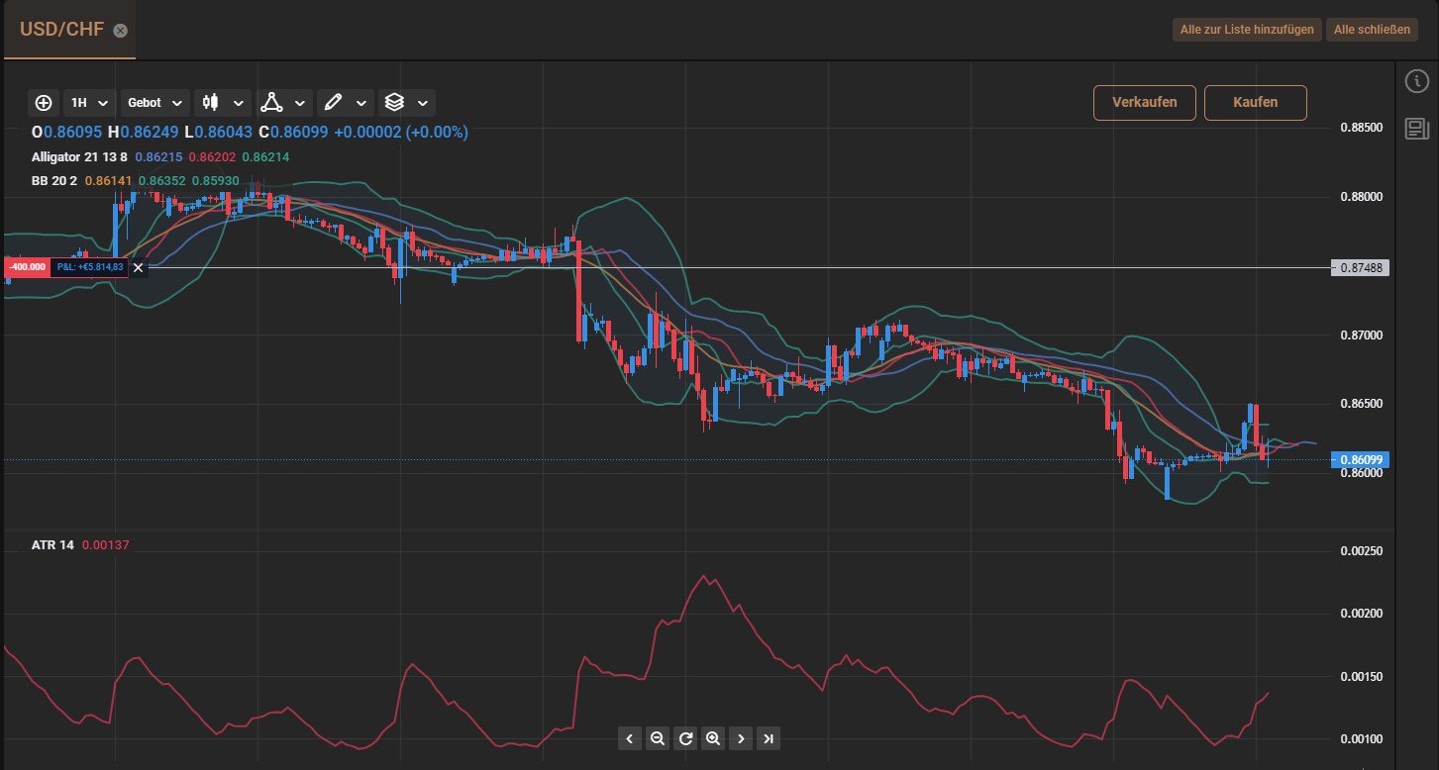Pan chart right with next arrow

pos(741,738)
